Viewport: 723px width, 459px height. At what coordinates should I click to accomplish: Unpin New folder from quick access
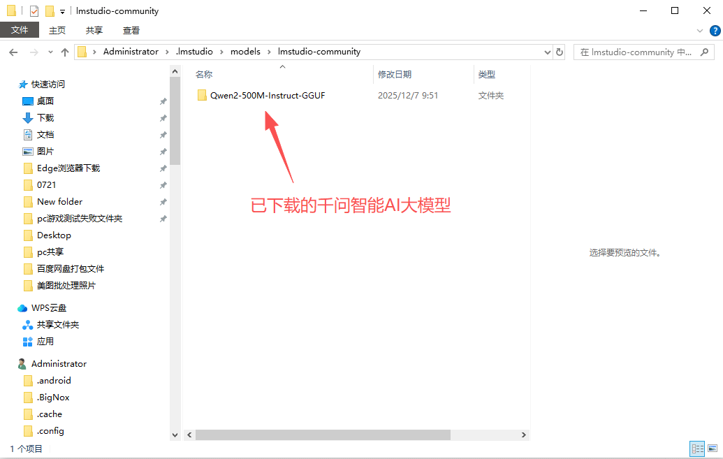point(163,201)
